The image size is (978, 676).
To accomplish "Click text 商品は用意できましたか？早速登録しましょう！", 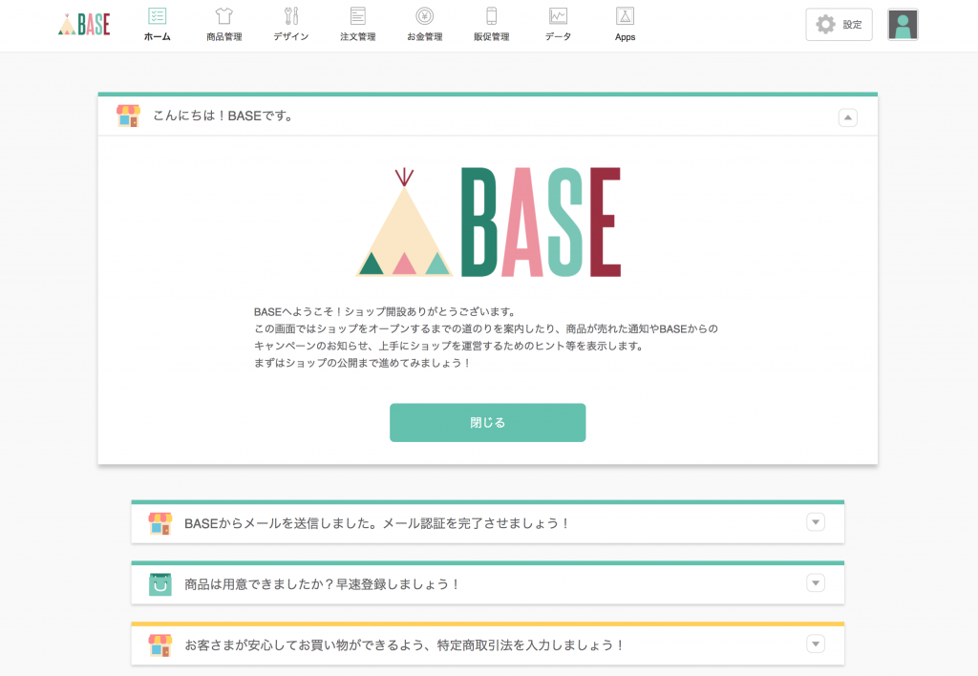I will [x=323, y=584].
